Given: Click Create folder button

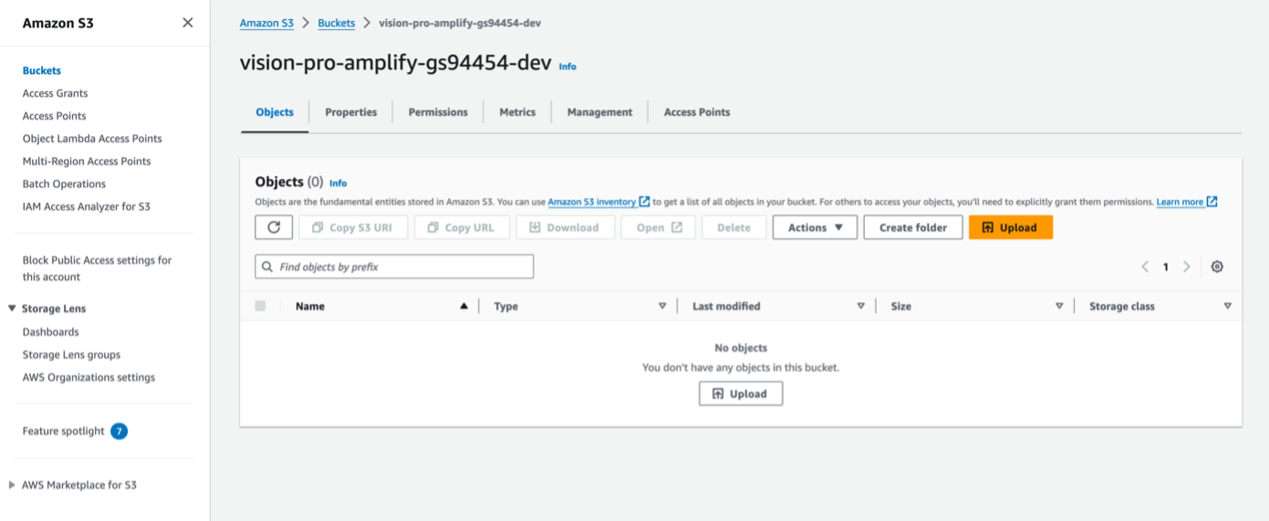Looking at the screenshot, I should click(913, 227).
